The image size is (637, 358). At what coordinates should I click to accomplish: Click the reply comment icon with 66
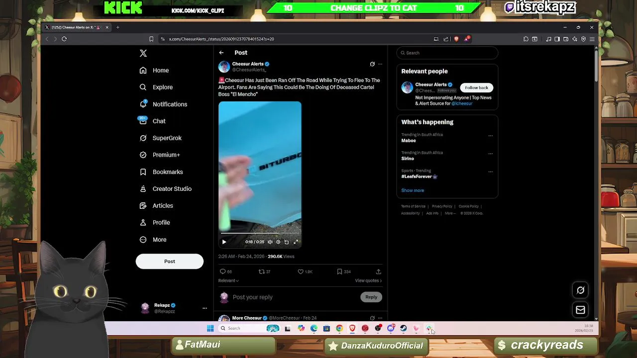point(226,271)
